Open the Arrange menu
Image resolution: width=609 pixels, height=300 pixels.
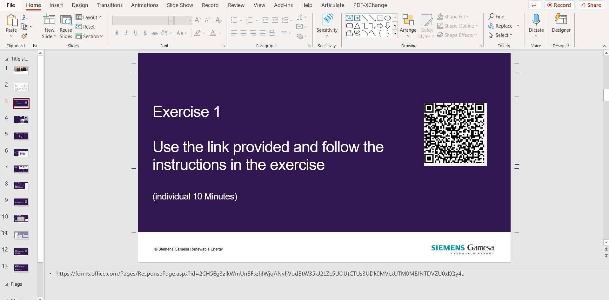(408, 26)
